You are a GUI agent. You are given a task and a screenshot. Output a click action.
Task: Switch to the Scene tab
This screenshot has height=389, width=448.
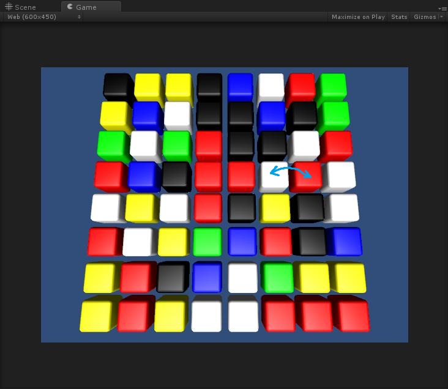tap(21, 7)
